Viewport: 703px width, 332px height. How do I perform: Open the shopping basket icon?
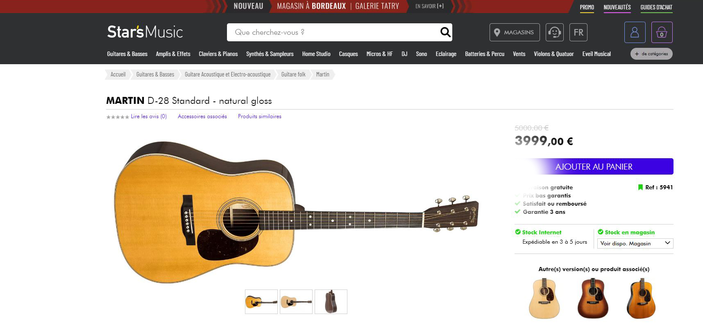click(662, 32)
